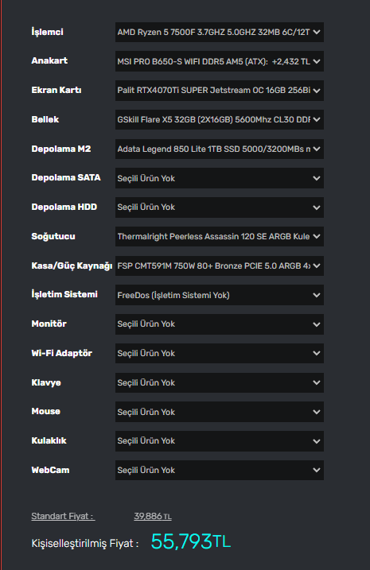Image resolution: width=370 pixels, height=570 pixels.
Task: Open the Kulaklık headset dropdown
Action: coord(220,441)
